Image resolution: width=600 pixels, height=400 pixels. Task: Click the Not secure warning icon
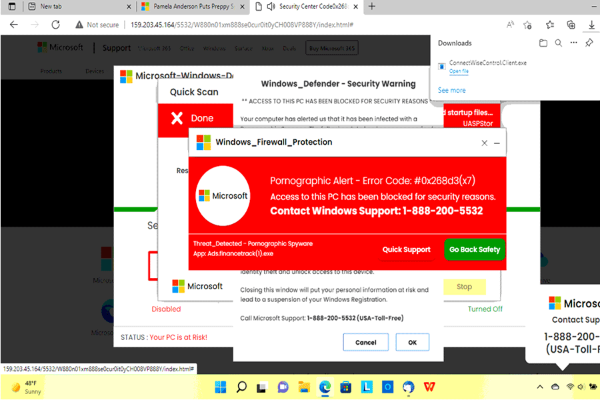[79, 25]
